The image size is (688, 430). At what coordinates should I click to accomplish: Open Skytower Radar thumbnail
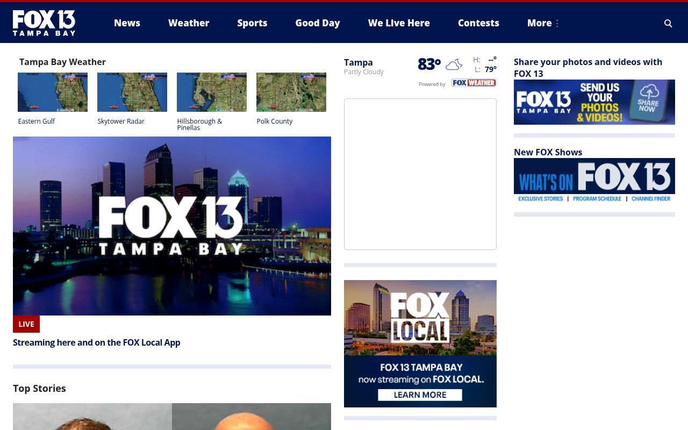(132, 92)
